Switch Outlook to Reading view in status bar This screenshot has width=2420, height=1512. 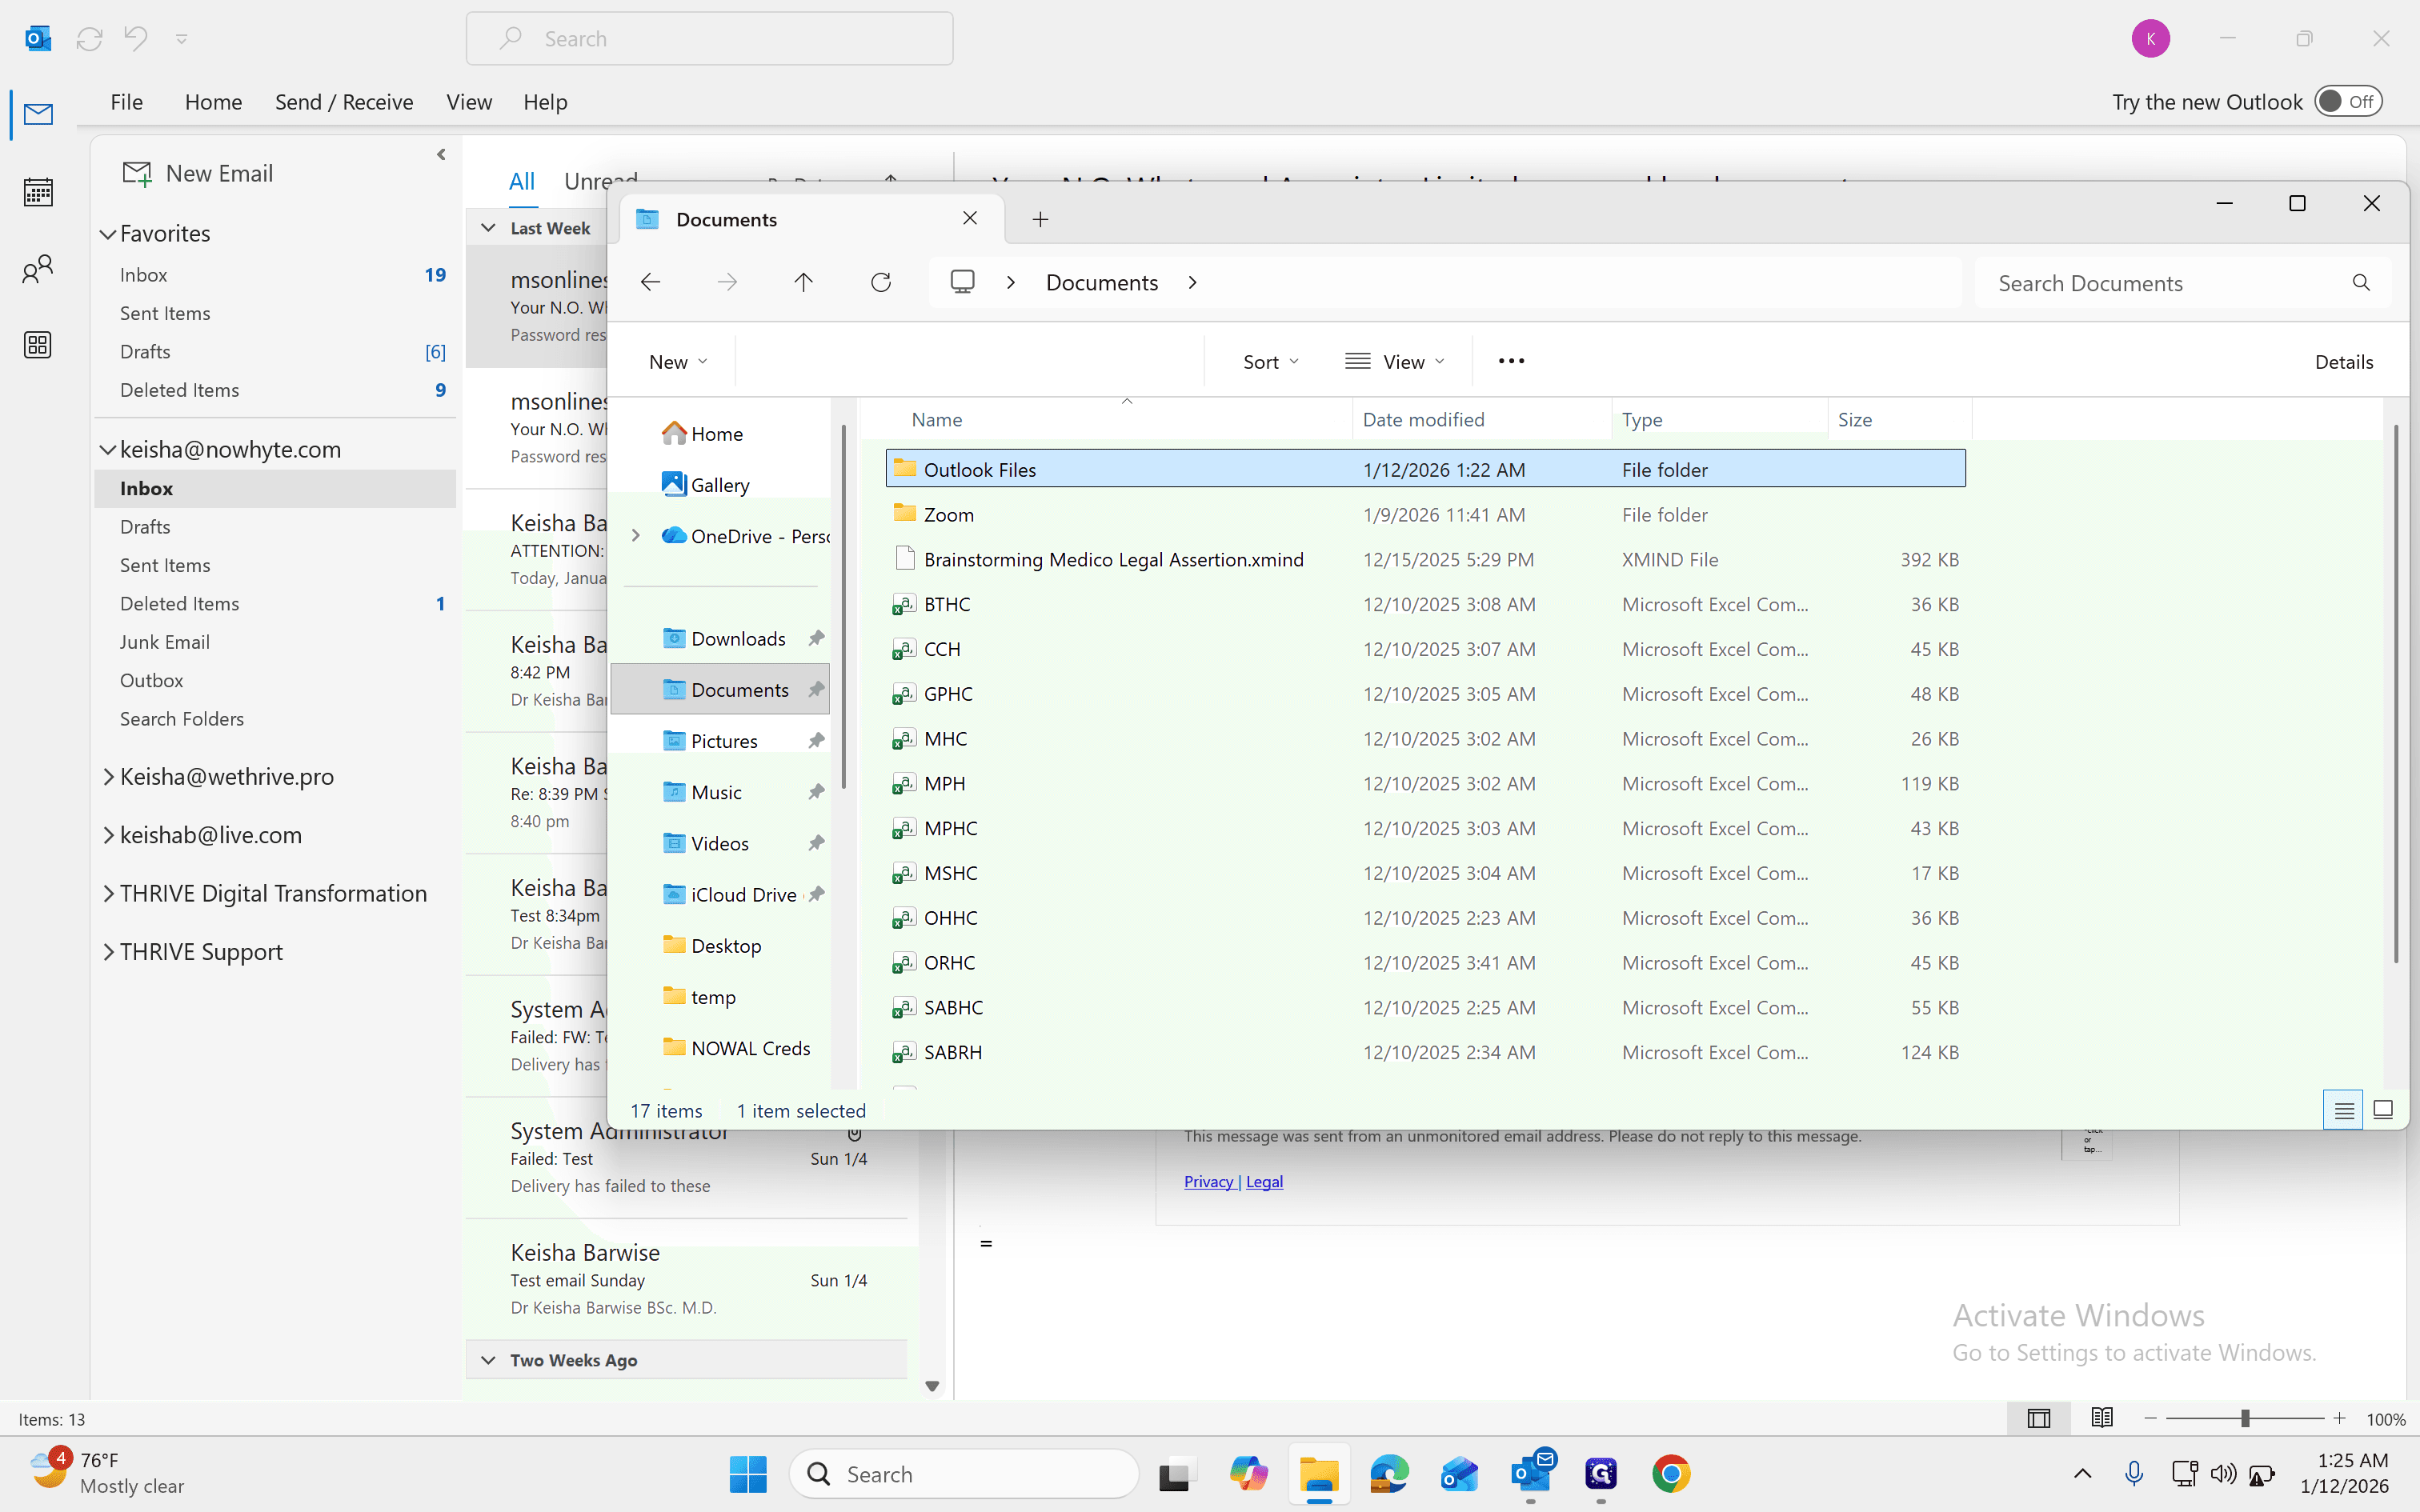pos(2102,1418)
